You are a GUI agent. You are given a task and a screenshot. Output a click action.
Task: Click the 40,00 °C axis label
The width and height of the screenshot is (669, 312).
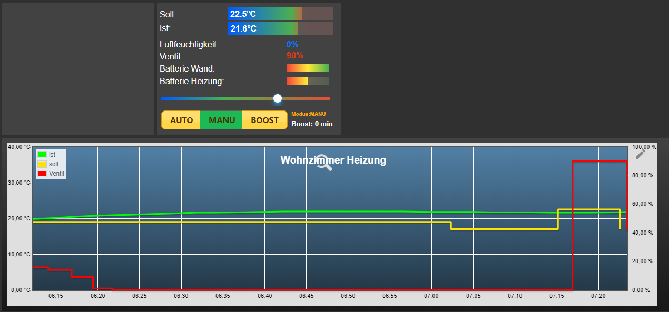[x=19, y=147]
